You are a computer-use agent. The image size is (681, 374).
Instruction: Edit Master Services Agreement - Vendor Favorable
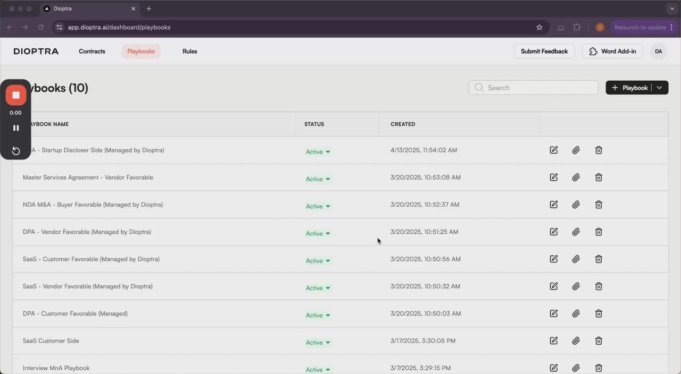point(554,177)
